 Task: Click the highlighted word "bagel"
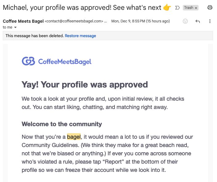pyautogui.click(x=74, y=137)
